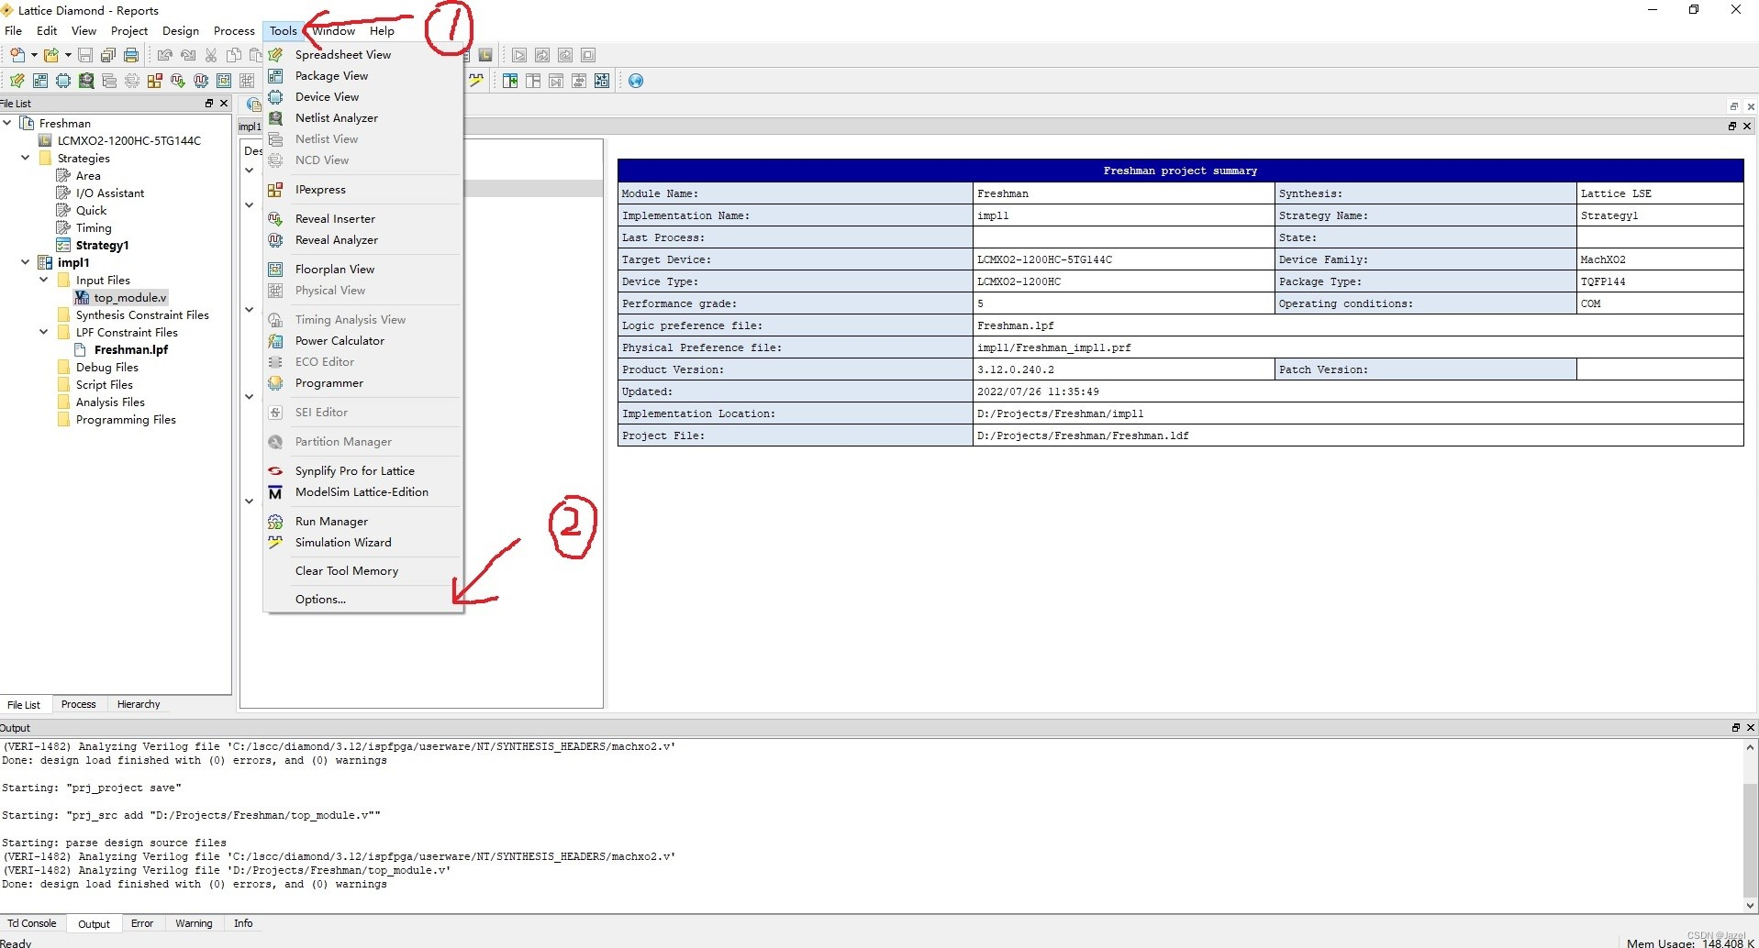Collapse the Input Files folder
This screenshot has width=1759, height=948.
pos(44,280)
